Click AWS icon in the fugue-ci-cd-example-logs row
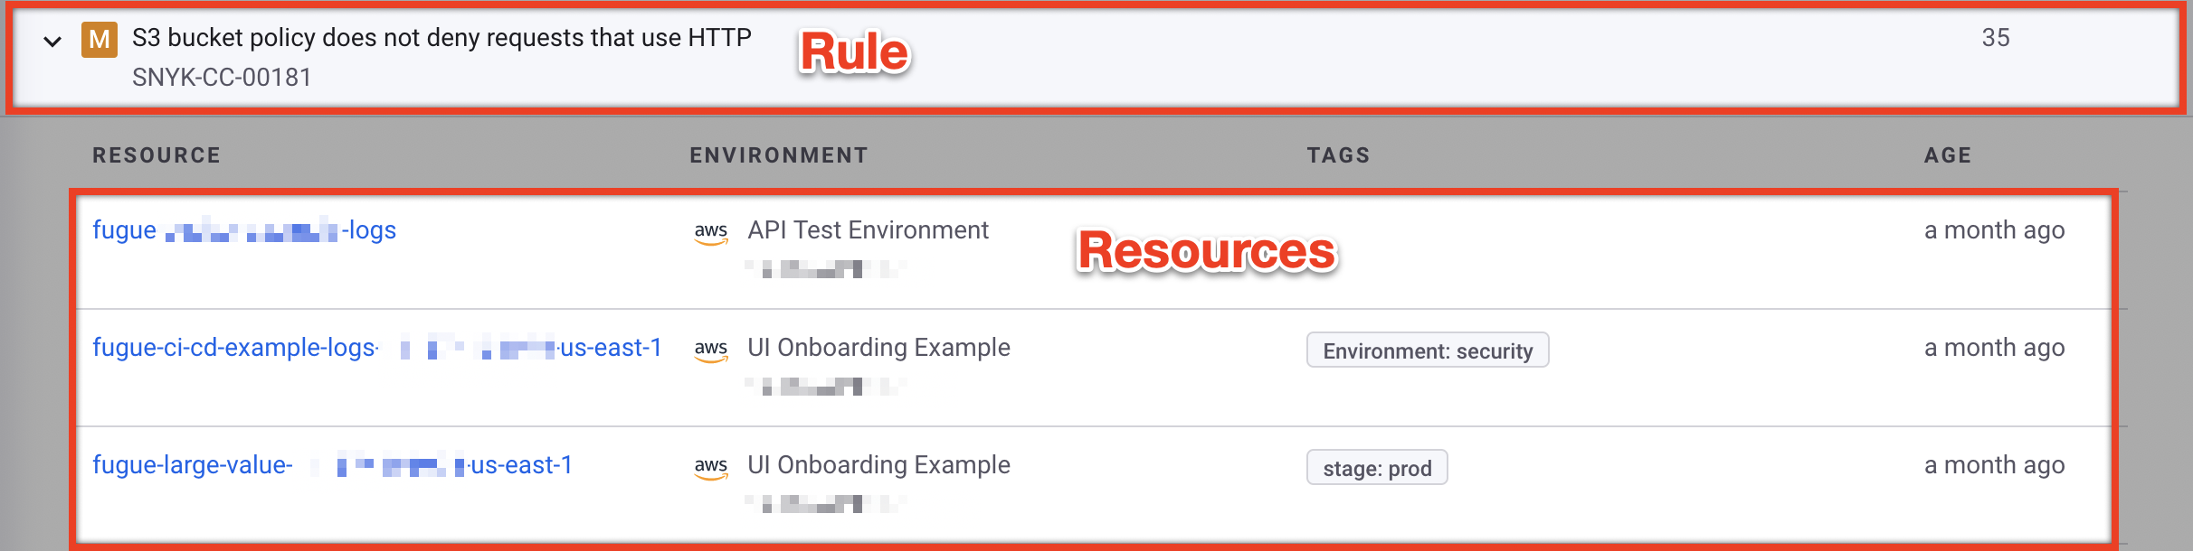The width and height of the screenshot is (2193, 551). (711, 350)
